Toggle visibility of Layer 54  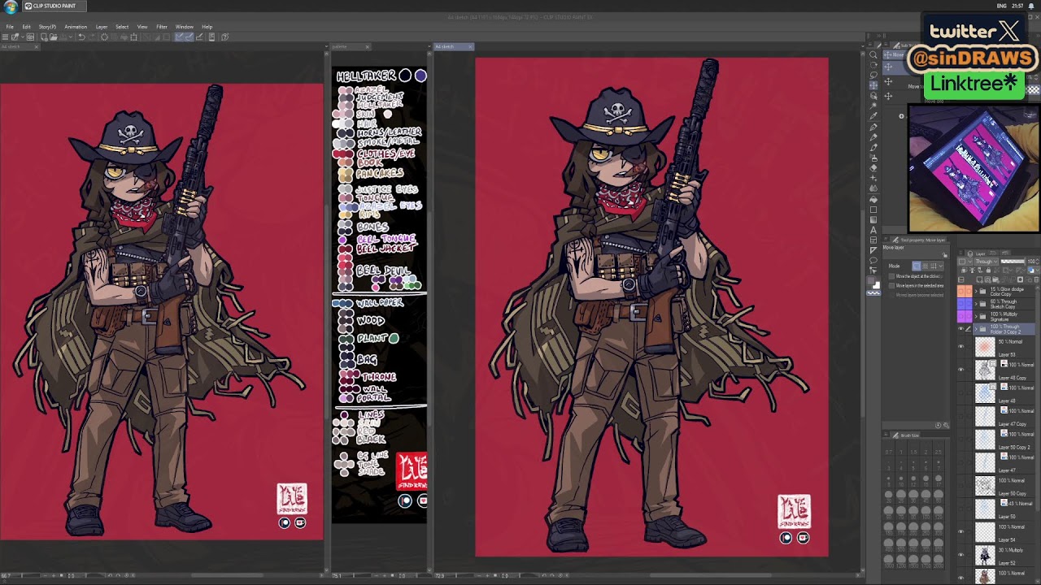960,531
